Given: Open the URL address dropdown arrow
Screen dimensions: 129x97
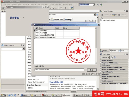Looking at the screenshot, I should 95,14.
